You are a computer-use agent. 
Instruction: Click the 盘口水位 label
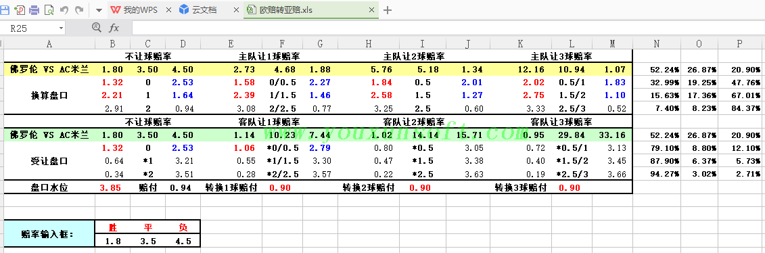pos(49,187)
